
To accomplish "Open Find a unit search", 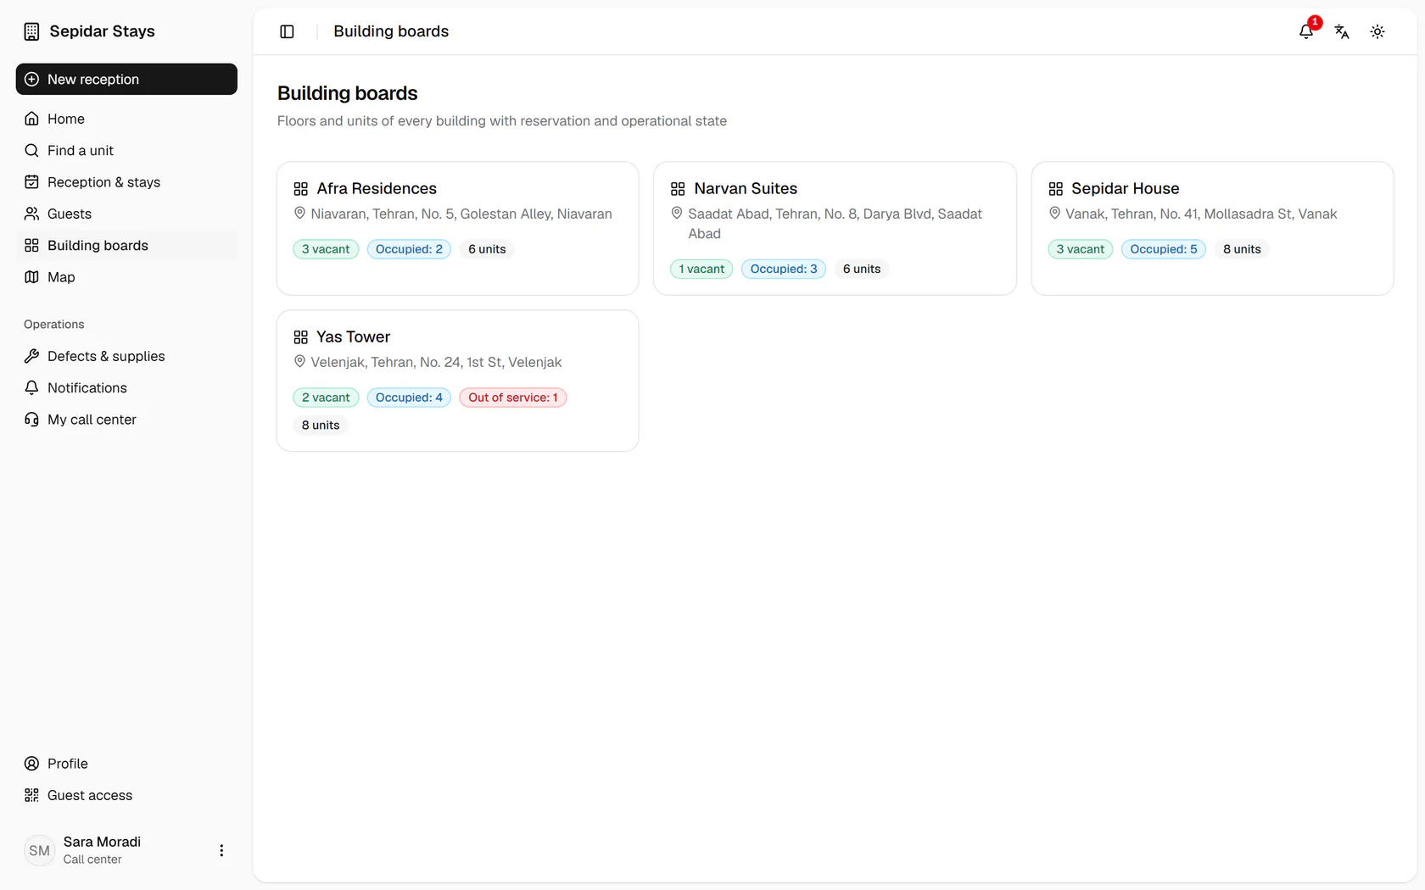I will [x=126, y=150].
